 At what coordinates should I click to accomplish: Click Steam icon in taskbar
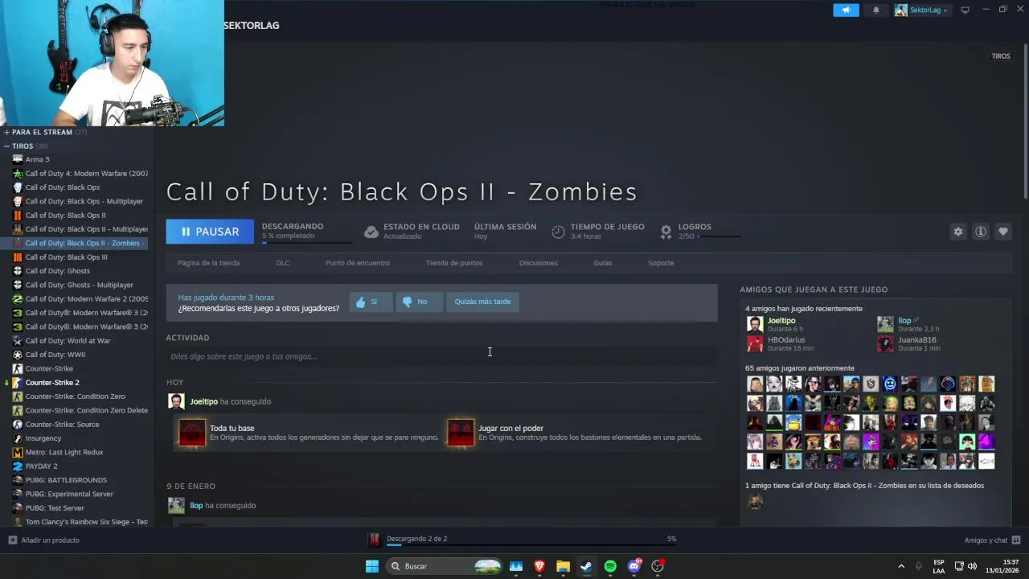pyautogui.click(x=587, y=566)
